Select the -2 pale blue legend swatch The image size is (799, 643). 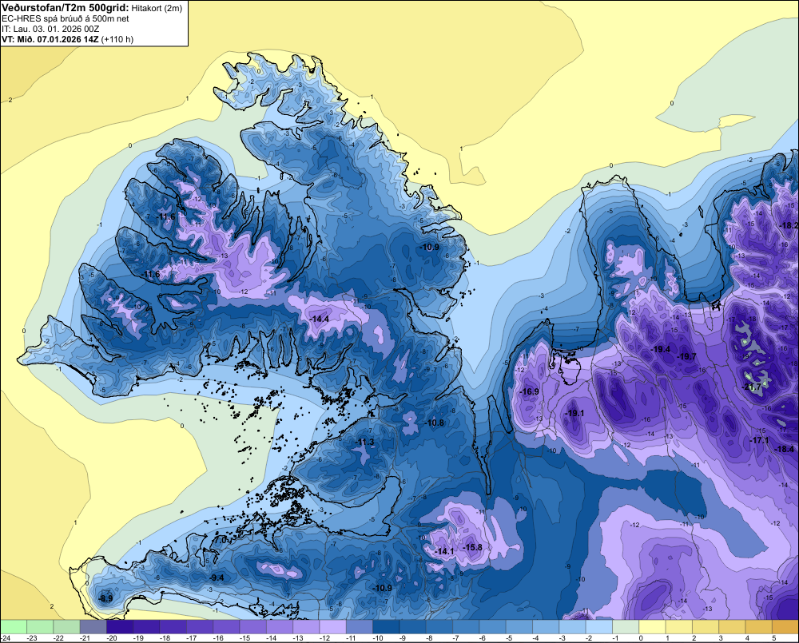(598, 626)
